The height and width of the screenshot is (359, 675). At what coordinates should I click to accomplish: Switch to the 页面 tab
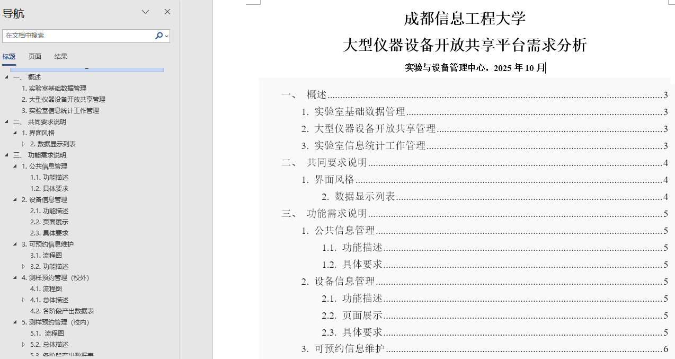[35, 57]
